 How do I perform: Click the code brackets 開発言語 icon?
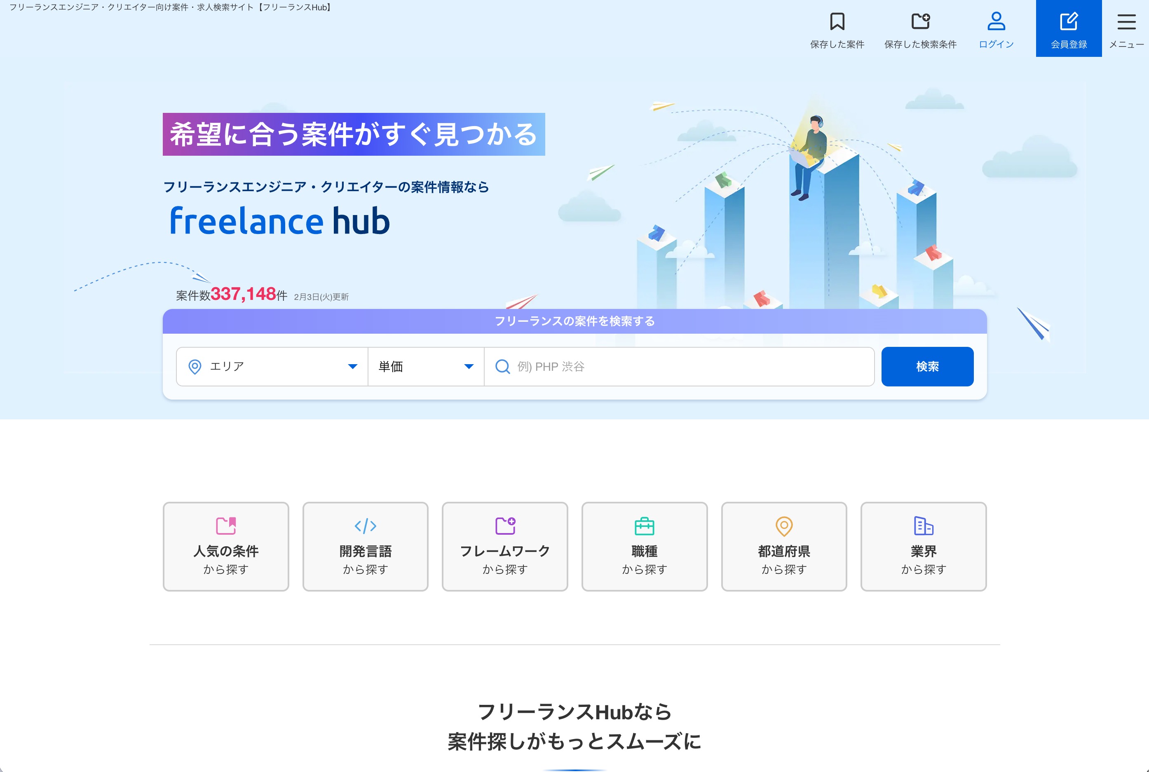(366, 526)
